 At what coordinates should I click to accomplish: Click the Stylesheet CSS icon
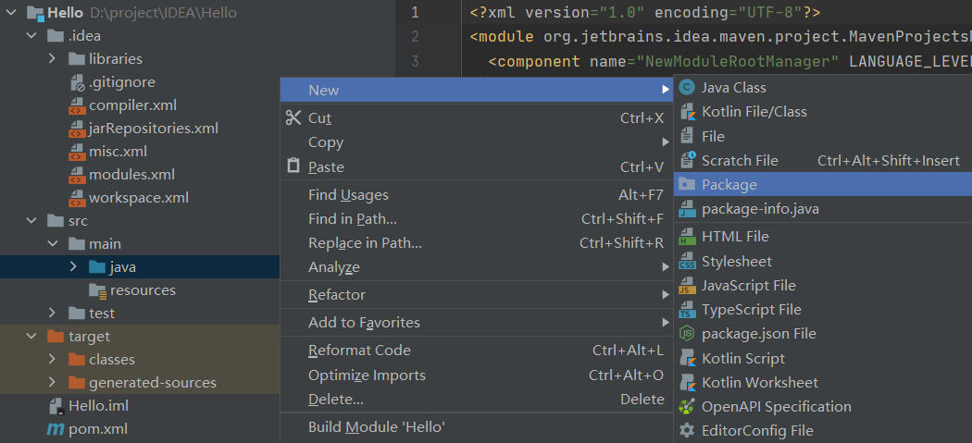686,262
